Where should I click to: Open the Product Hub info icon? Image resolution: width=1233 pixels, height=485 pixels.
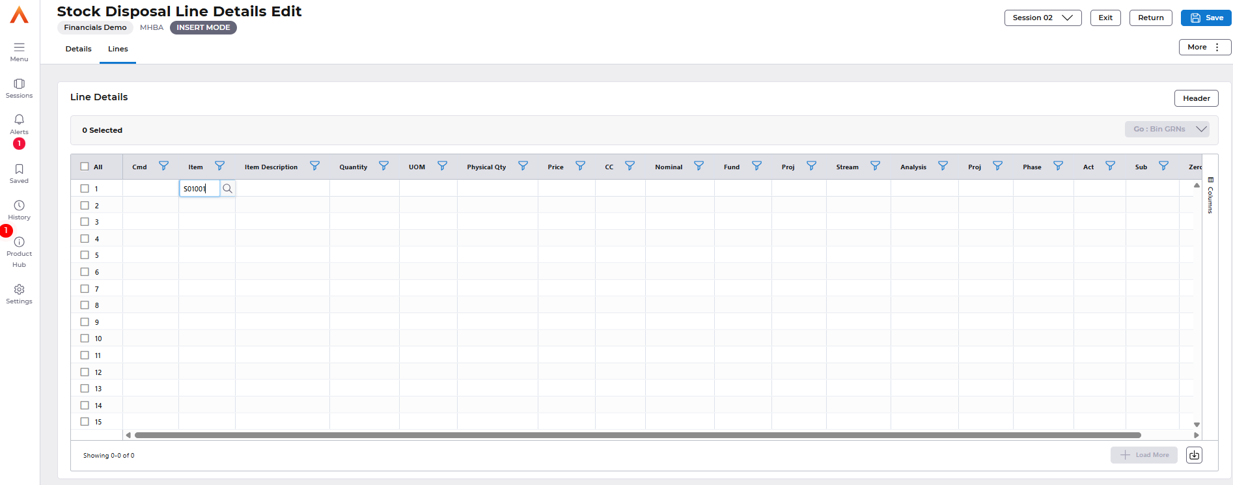(x=20, y=242)
